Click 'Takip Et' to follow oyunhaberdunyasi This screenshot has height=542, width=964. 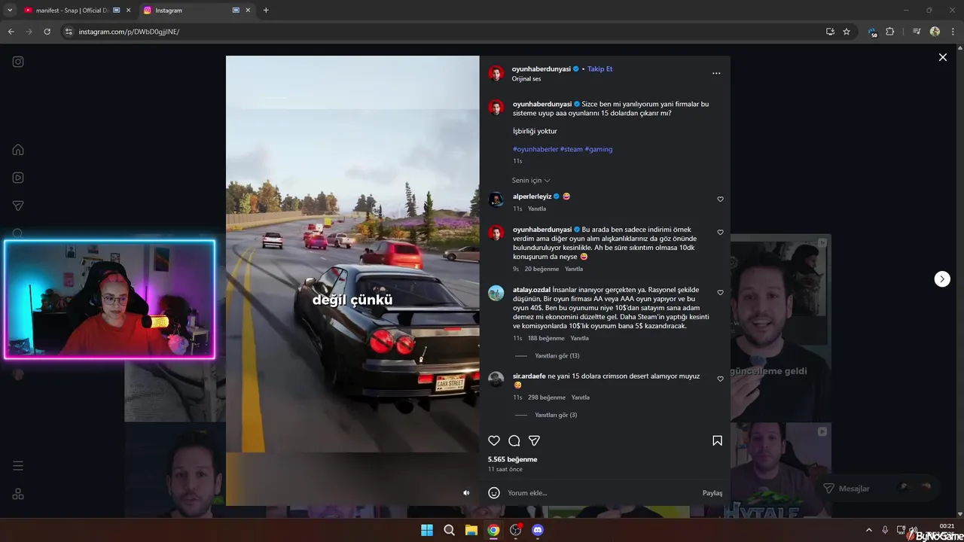599,69
